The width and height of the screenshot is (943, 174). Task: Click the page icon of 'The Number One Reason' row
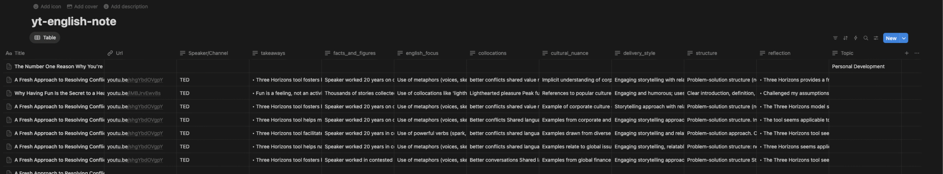(x=9, y=67)
